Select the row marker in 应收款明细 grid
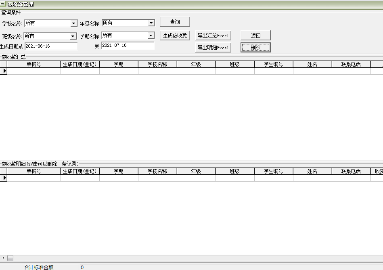 click(x=3, y=178)
